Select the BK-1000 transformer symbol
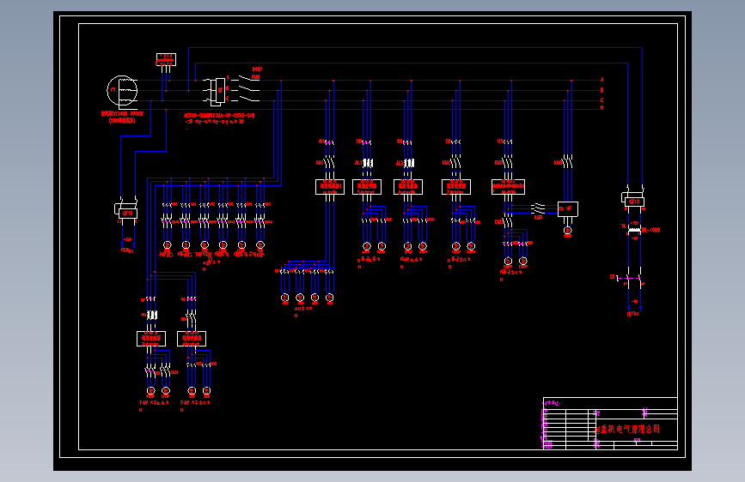Screen dimensions: 745x482 634,230
